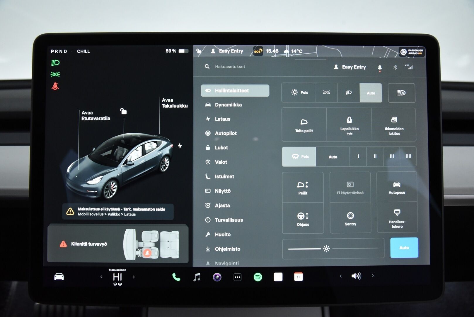This screenshot has height=317, width=474.
Task: Turn wipers off with the Pois toggle
Action: click(x=299, y=156)
